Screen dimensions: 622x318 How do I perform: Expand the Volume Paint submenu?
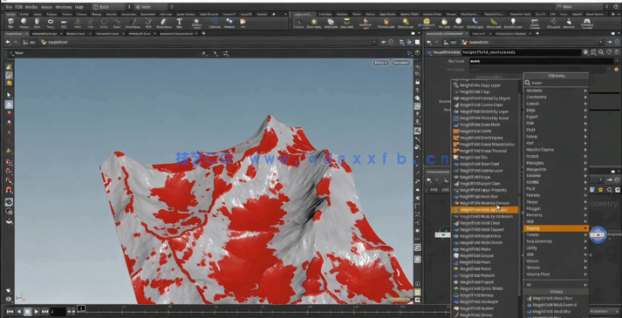tap(556, 274)
